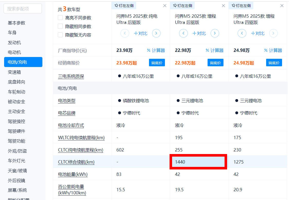
Task: Add 增程 Ultra 后驱版 to 对比
Action: [199, 33]
